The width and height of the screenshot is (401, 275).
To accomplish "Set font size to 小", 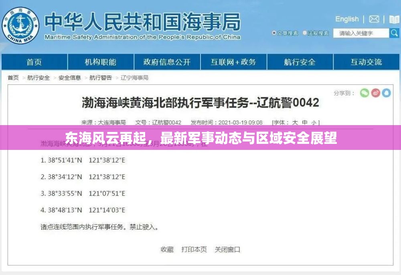I will click(x=314, y=123).
